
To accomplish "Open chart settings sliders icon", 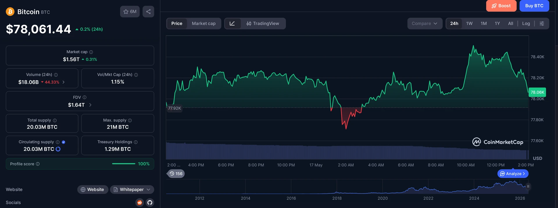I will pyautogui.click(x=542, y=23).
